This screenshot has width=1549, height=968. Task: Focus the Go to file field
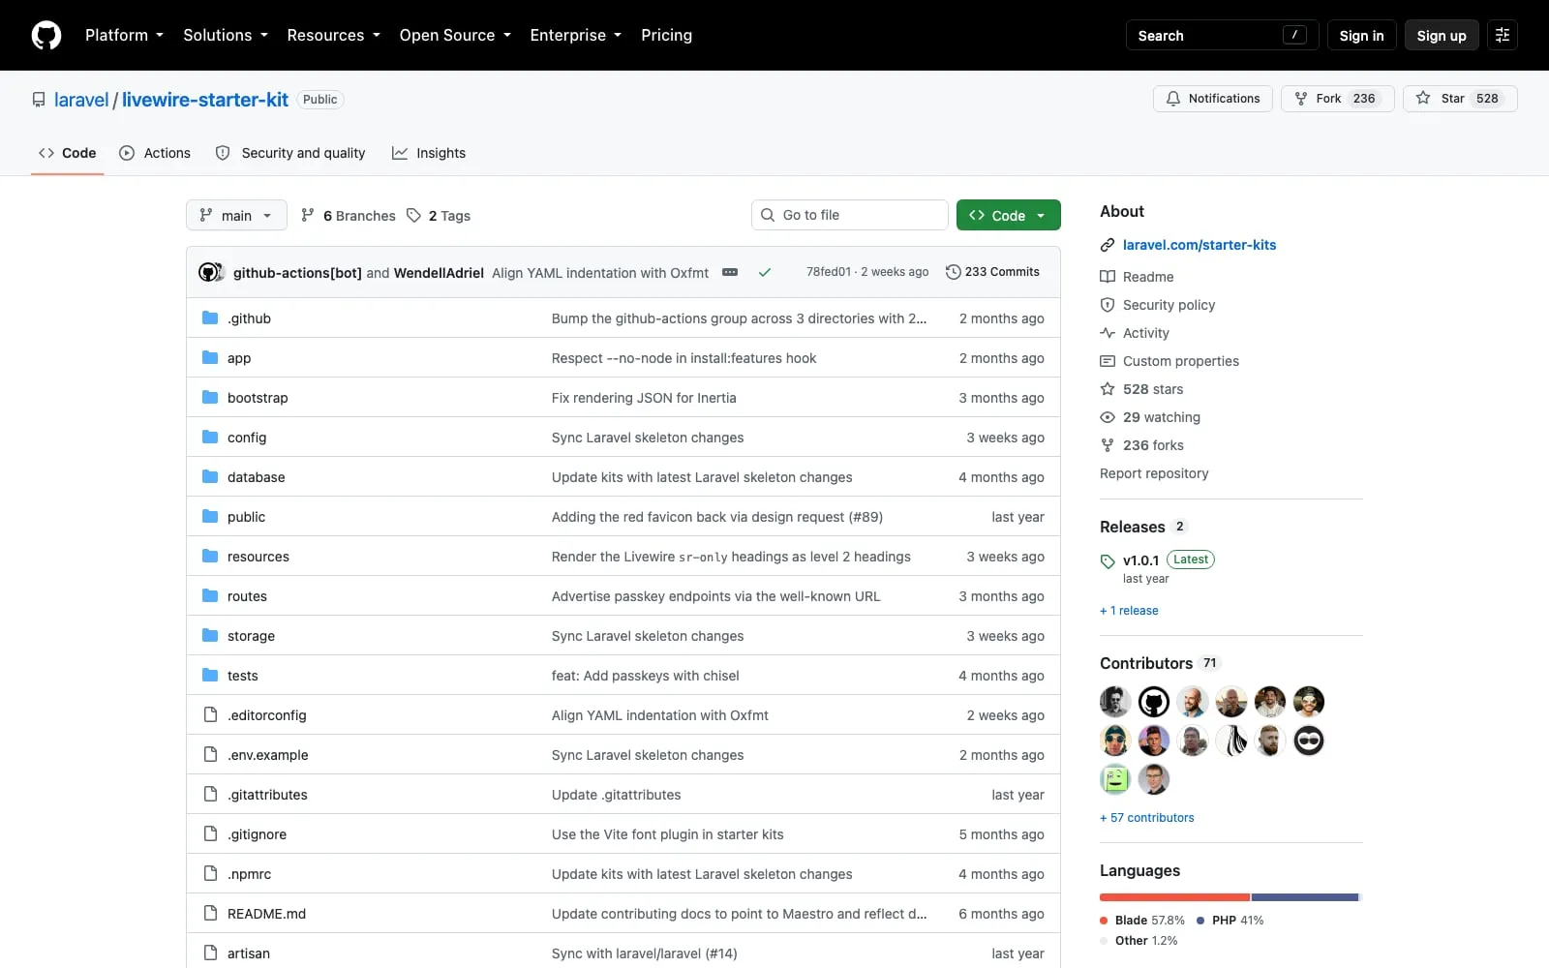point(850,215)
